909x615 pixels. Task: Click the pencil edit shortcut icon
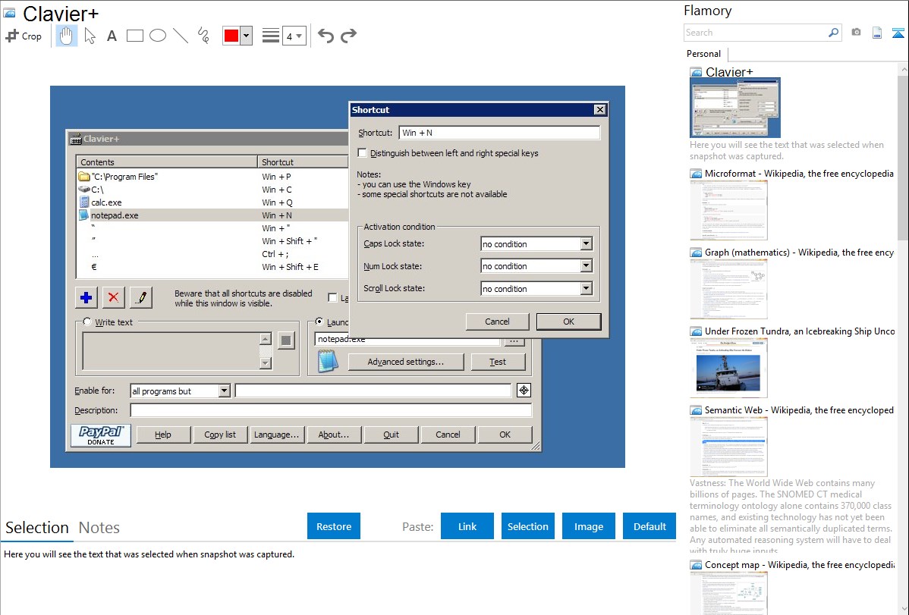(x=141, y=298)
